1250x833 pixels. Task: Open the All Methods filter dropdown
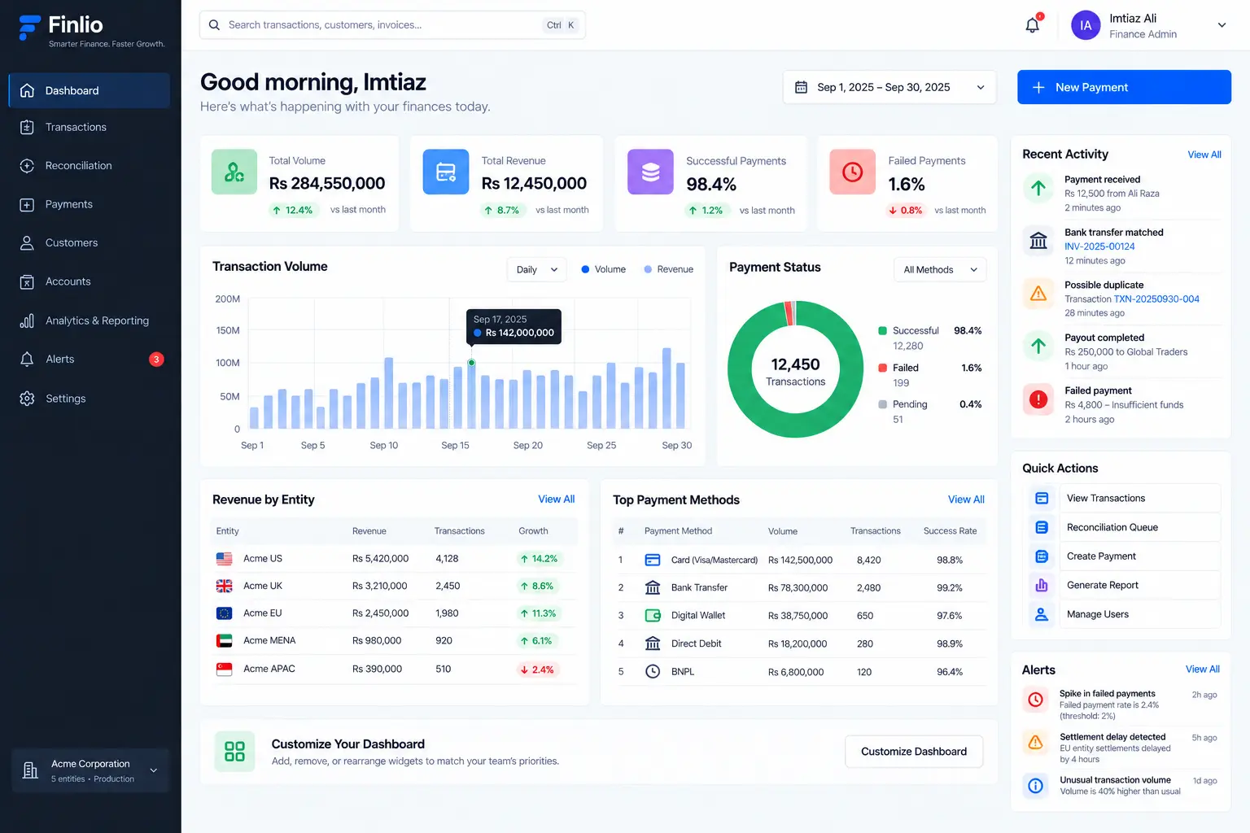click(940, 269)
